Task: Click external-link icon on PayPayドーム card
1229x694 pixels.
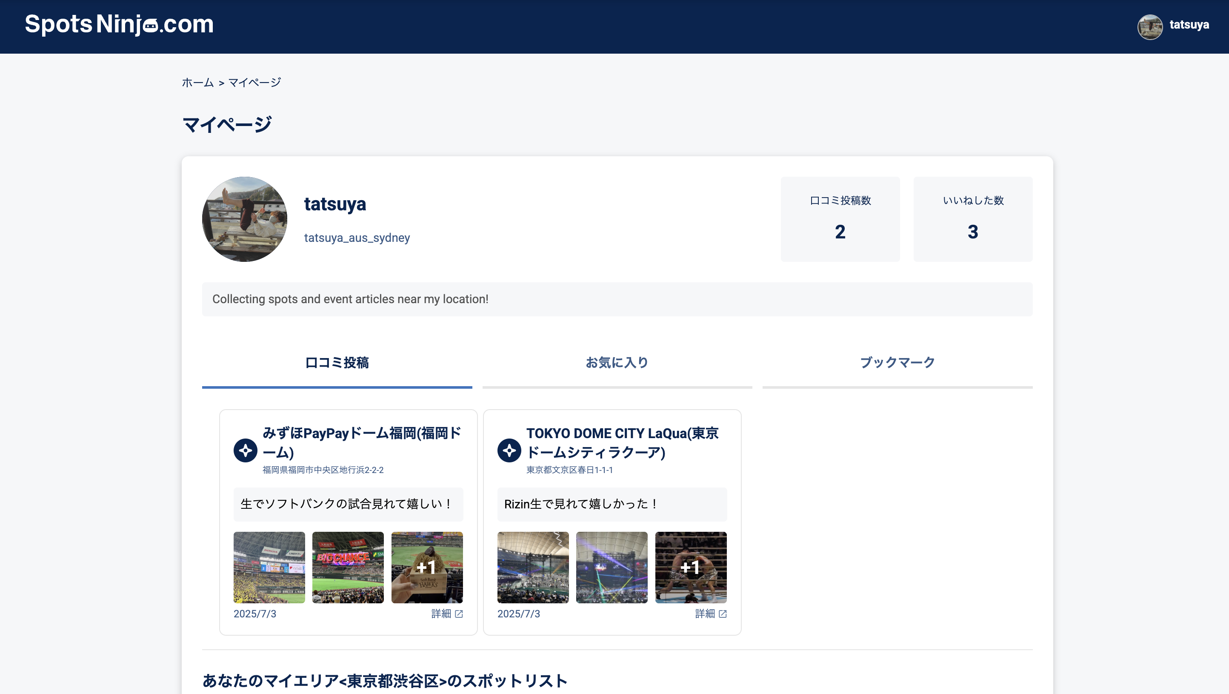Action: point(459,614)
